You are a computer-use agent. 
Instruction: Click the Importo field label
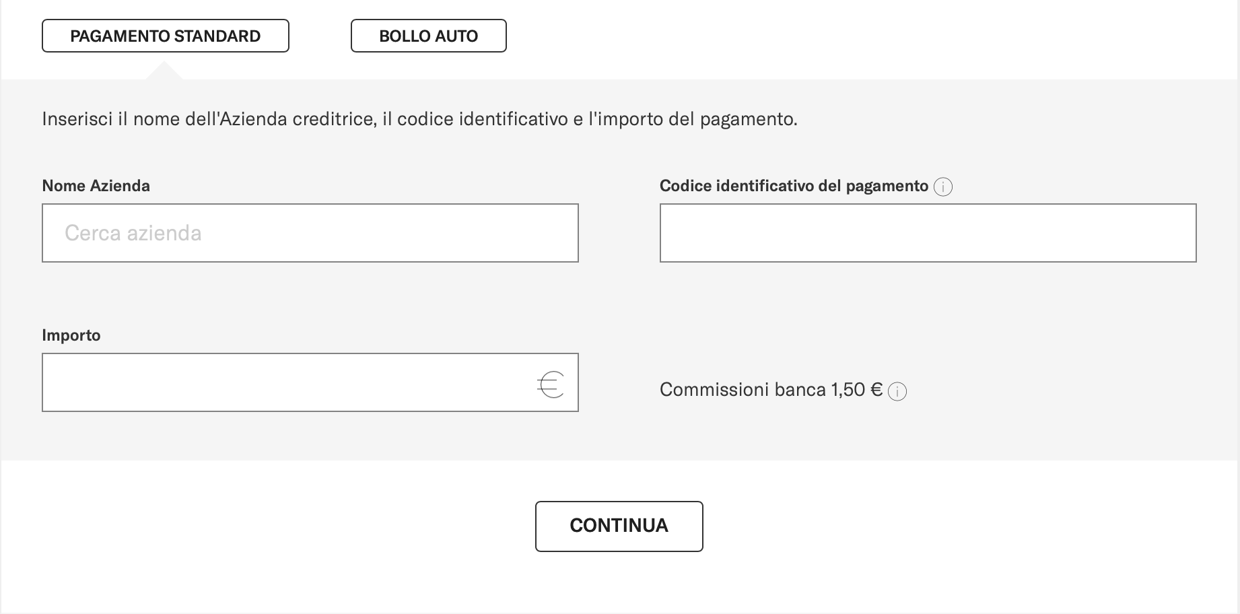click(x=71, y=335)
